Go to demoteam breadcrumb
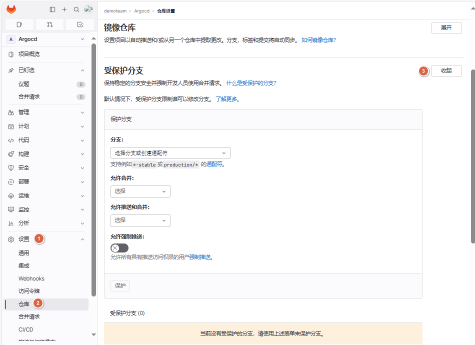 click(115, 11)
